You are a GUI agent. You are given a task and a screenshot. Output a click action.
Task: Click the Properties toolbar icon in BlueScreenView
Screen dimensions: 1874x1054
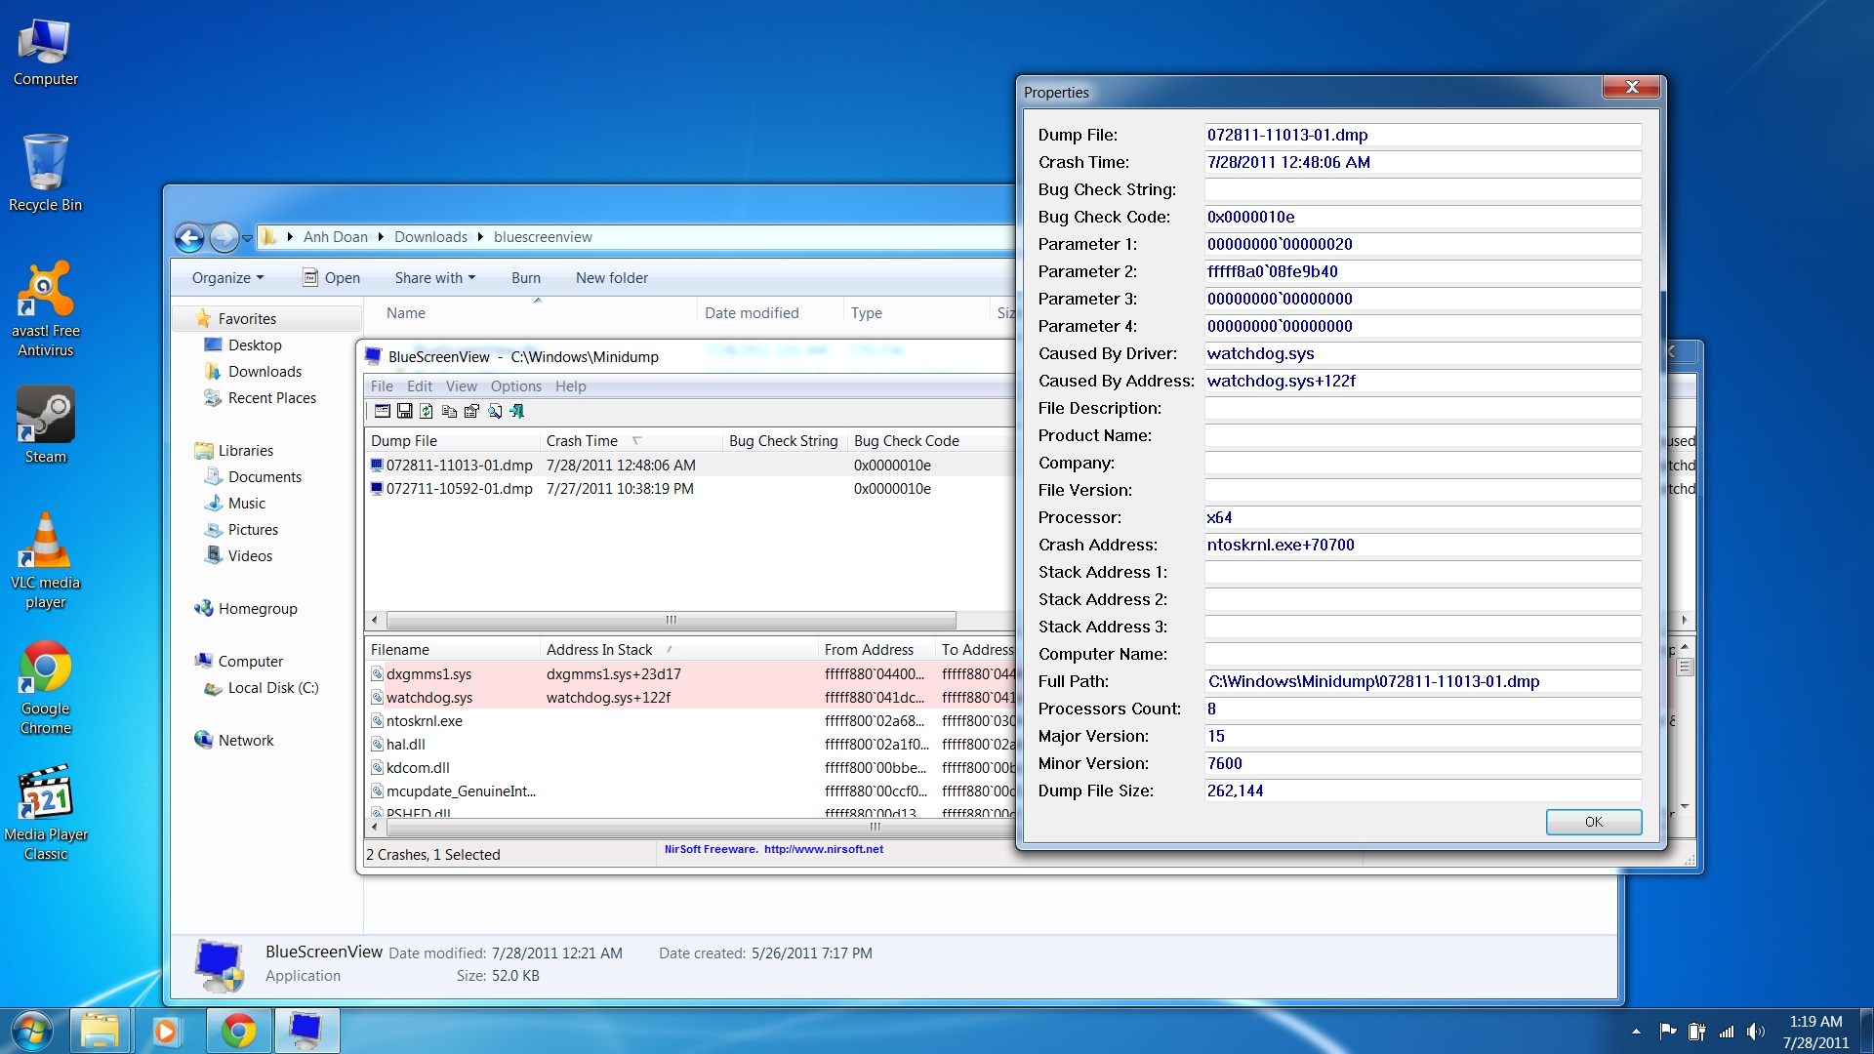[471, 412]
